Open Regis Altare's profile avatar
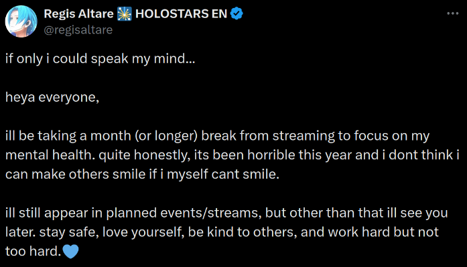467x267 pixels. (21, 21)
